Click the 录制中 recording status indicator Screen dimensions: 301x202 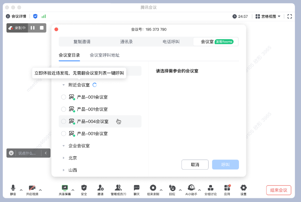[x=17, y=28]
